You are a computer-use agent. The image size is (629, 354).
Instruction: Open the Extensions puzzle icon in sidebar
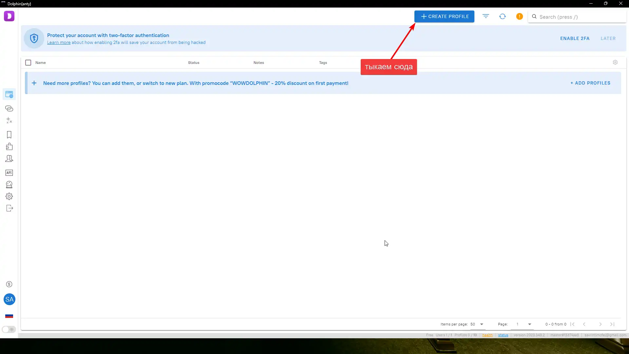tap(9, 147)
